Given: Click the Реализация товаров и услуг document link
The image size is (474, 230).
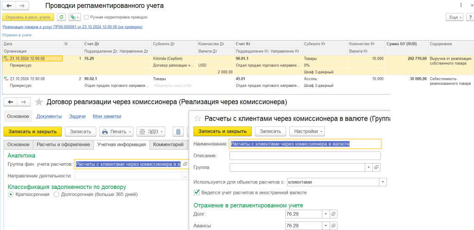Looking at the screenshot, I should click(x=72, y=27).
